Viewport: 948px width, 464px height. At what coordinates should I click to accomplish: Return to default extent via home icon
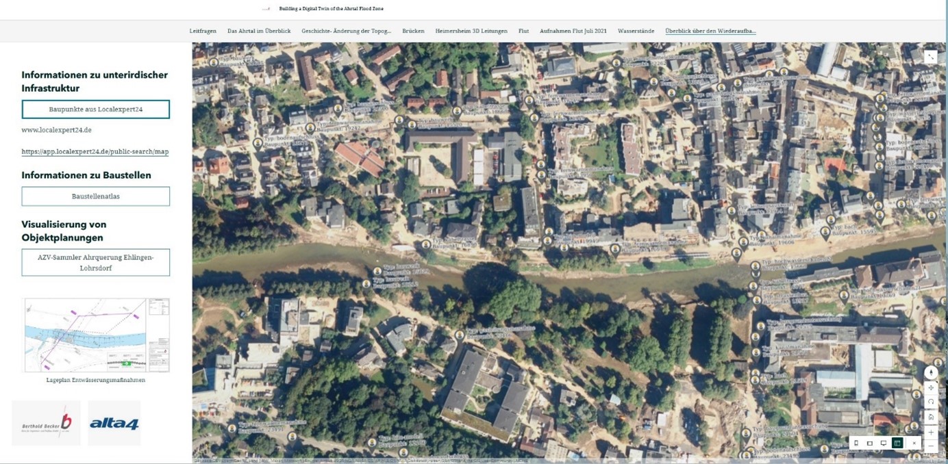[930, 417]
